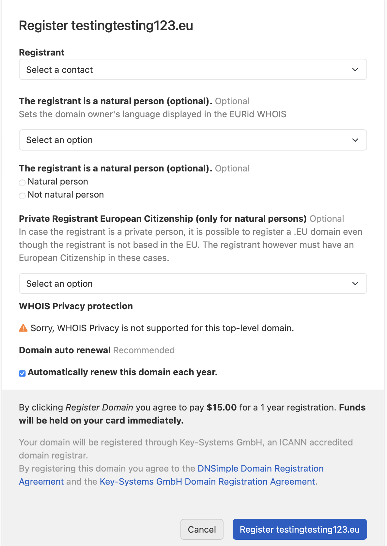Open the DNSimple Domain Registration Agreement link
The height and width of the screenshot is (546, 387).
(x=260, y=468)
